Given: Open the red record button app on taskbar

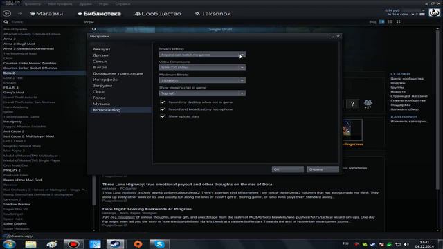Looking at the screenshot, I should (73, 244).
